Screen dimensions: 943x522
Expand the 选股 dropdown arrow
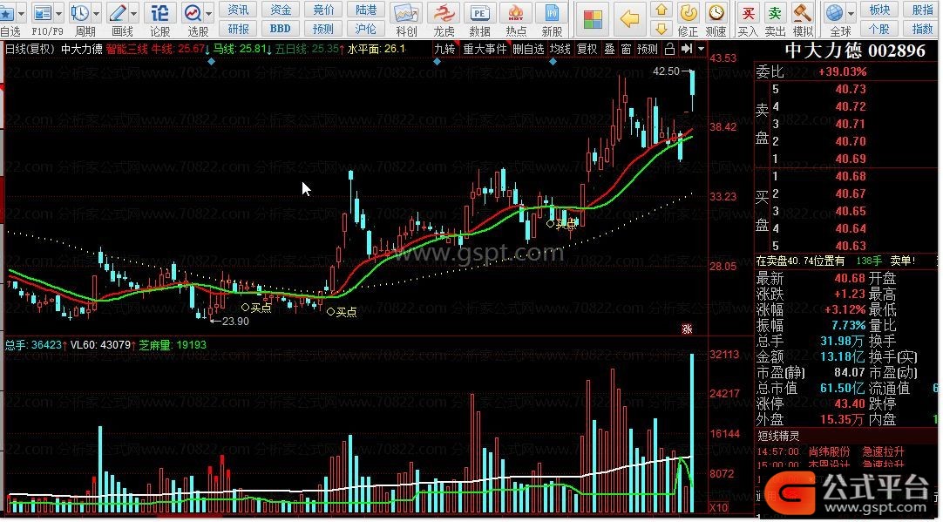click(208, 12)
